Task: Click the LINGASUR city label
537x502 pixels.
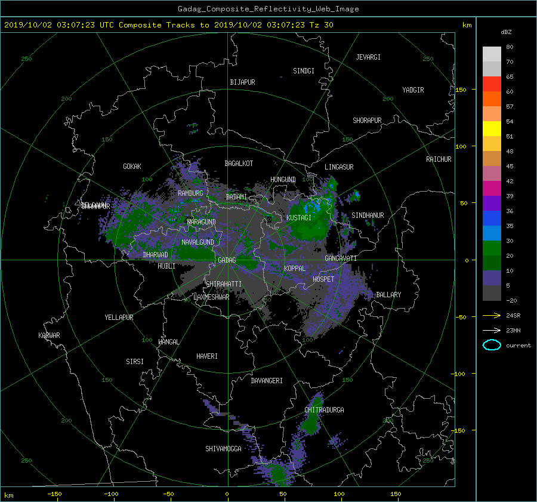Action: click(339, 167)
